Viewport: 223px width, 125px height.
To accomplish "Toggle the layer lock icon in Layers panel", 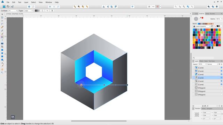I will [222, 64].
